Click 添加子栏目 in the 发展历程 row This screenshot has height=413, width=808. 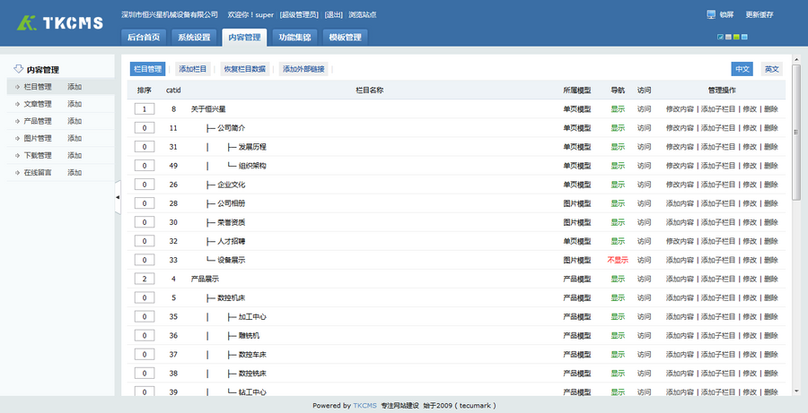click(x=718, y=147)
